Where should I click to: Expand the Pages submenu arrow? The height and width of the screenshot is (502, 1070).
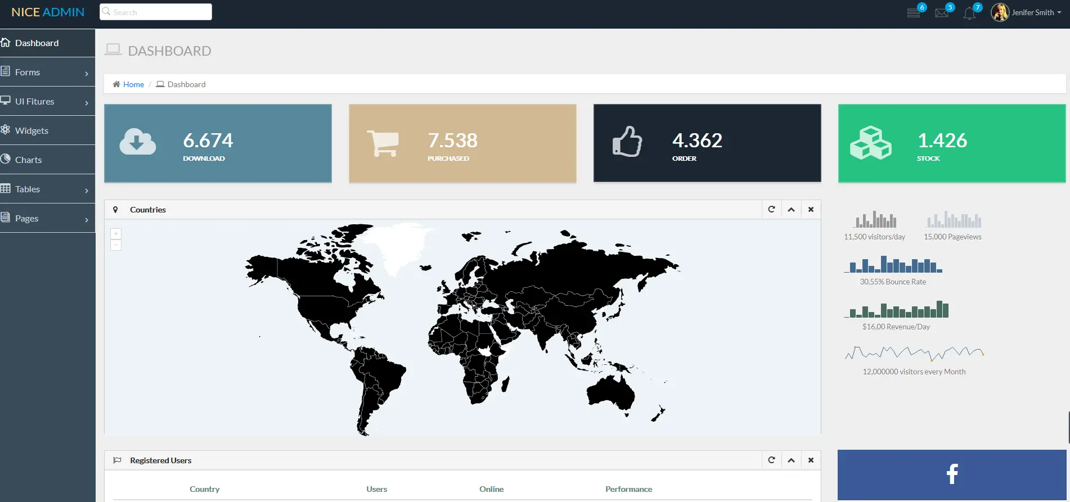87,220
